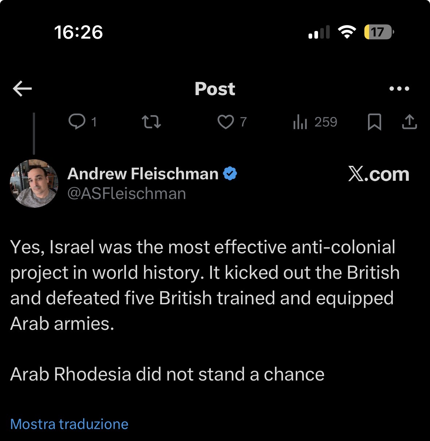Tap the reply speech bubble icon
Screen dimensions: 430x441
tap(77, 122)
